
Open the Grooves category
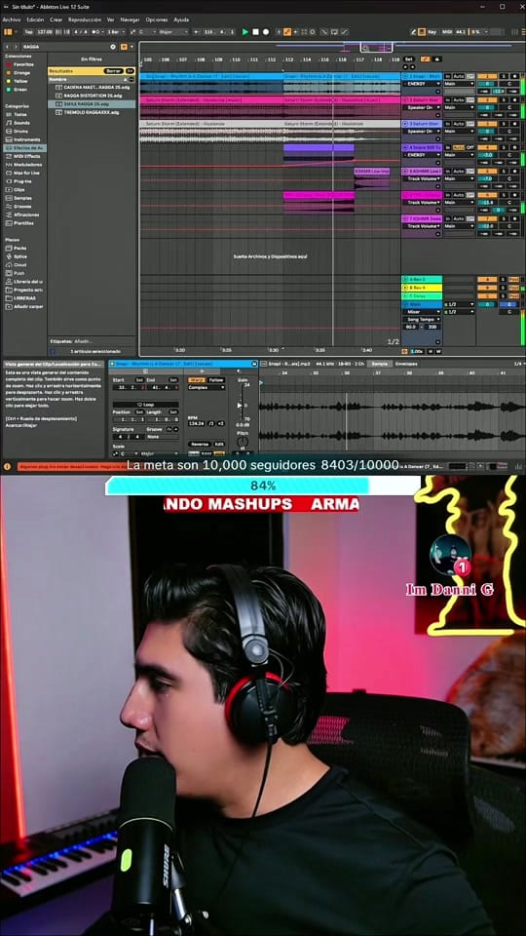(22, 206)
